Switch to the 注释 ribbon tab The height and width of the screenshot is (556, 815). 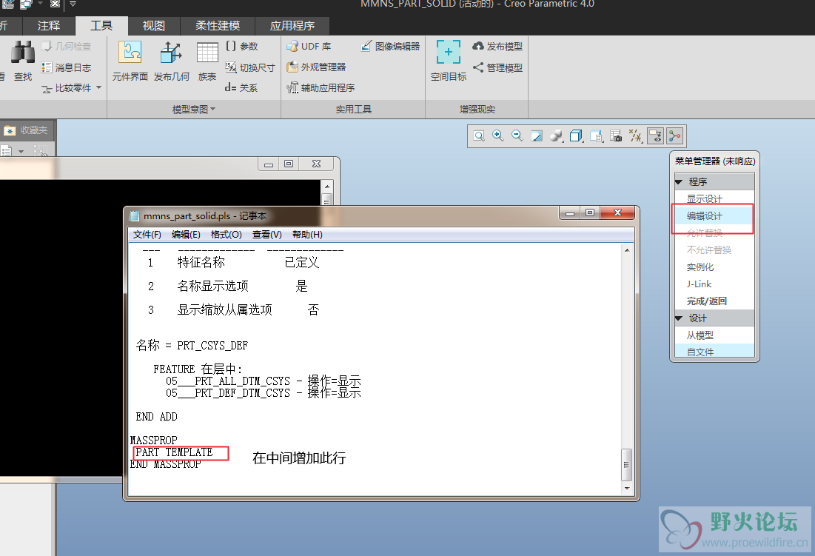(x=49, y=25)
